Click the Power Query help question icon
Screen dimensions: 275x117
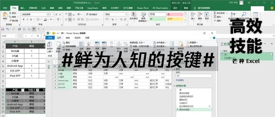click(x=214, y=38)
